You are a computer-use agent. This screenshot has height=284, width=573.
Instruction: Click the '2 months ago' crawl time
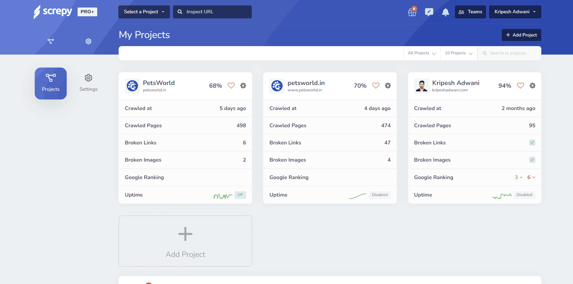point(518,108)
